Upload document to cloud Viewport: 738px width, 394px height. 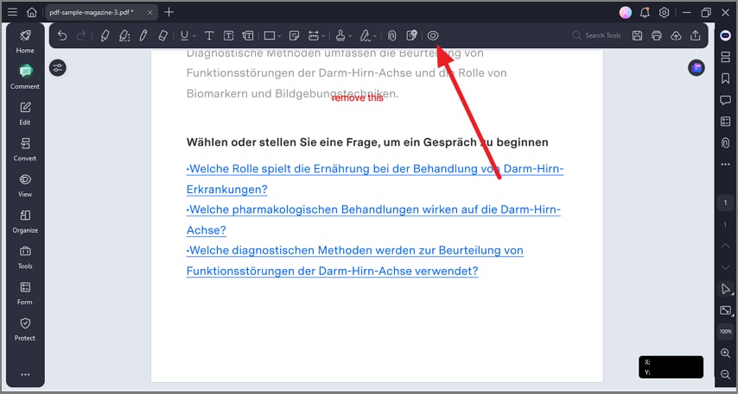click(676, 35)
